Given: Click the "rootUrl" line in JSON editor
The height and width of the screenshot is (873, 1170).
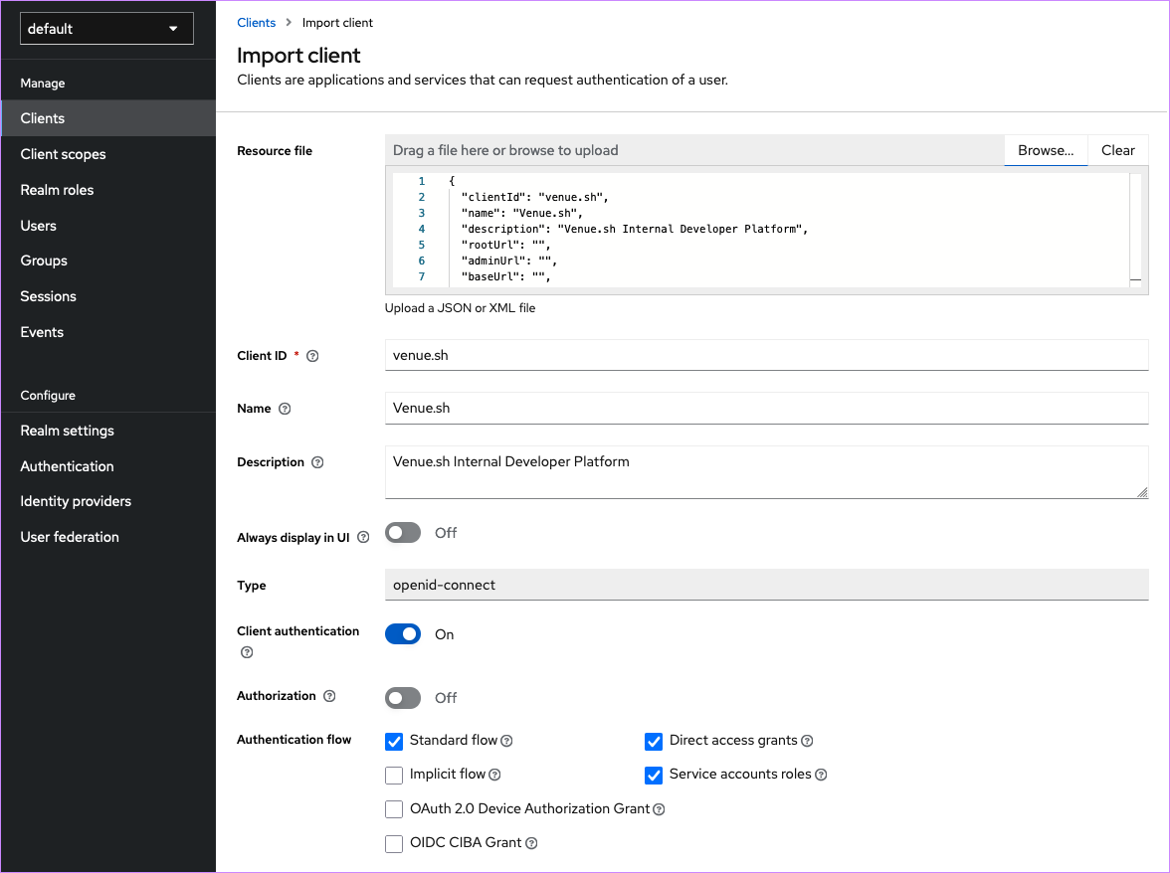Looking at the screenshot, I should tap(505, 246).
